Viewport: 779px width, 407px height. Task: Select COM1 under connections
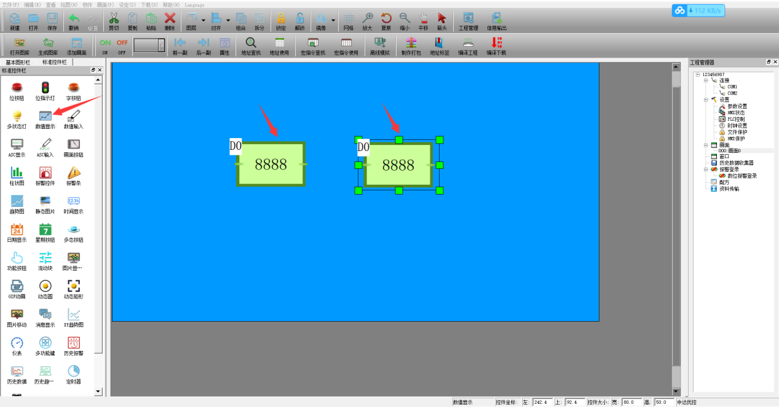pyautogui.click(x=732, y=87)
